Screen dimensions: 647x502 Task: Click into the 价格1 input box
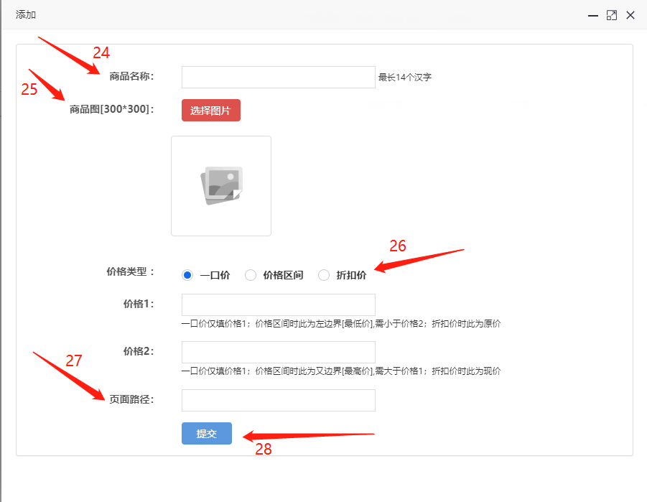point(278,305)
